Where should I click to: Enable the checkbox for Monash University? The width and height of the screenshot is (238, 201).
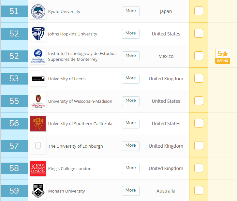click(199, 190)
